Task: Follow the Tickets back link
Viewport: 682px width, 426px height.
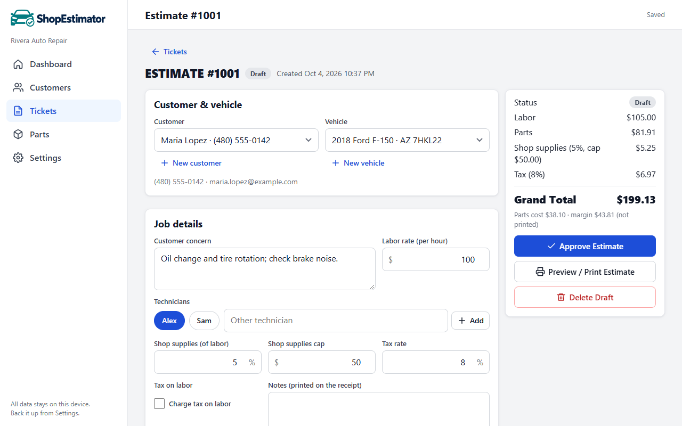Action: pos(169,52)
